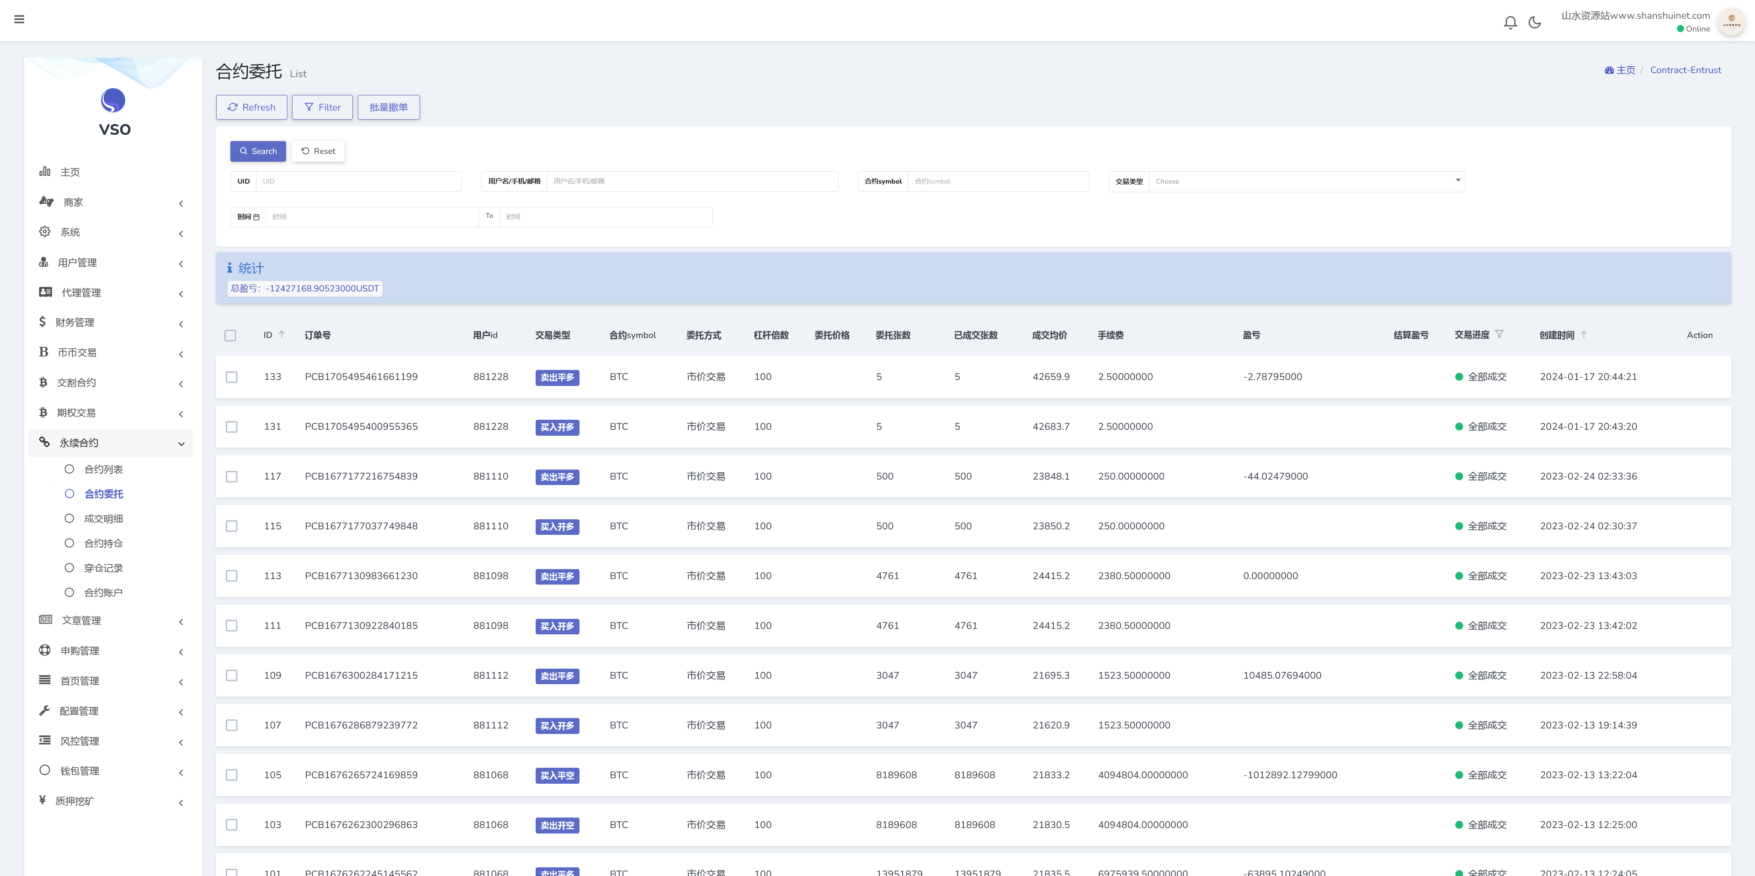The height and width of the screenshot is (876, 1755).
Task: Open the notification bell
Action: (1510, 22)
